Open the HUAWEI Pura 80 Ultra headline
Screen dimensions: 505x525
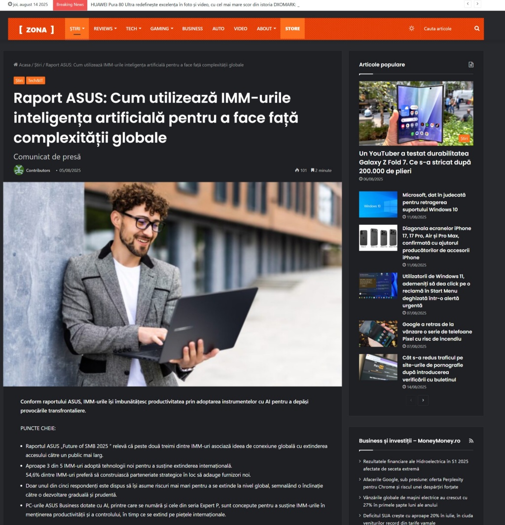[195, 4]
